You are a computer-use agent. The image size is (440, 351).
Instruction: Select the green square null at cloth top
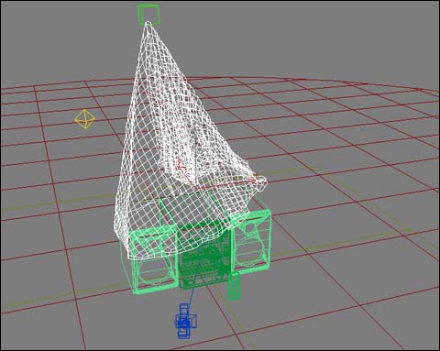(148, 14)
